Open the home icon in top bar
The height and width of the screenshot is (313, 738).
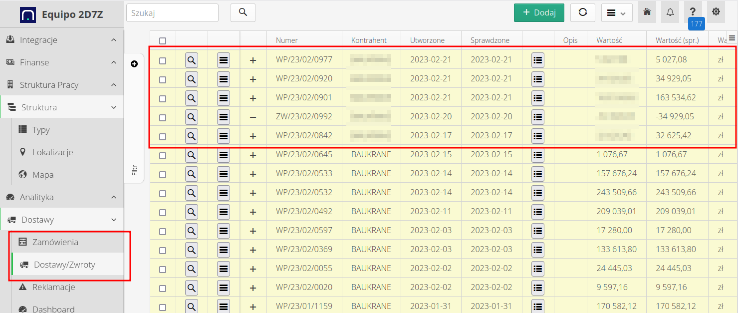click(647, 12)
